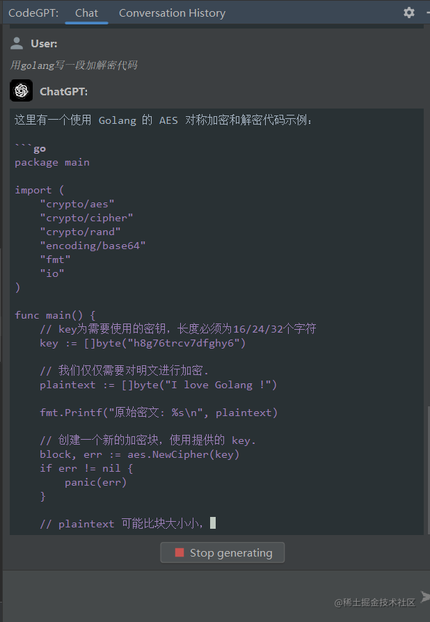Screen dimensions: 430x622
Task: Click the User avatar icon
Action: pyautogui.click(x=17, y=42)
